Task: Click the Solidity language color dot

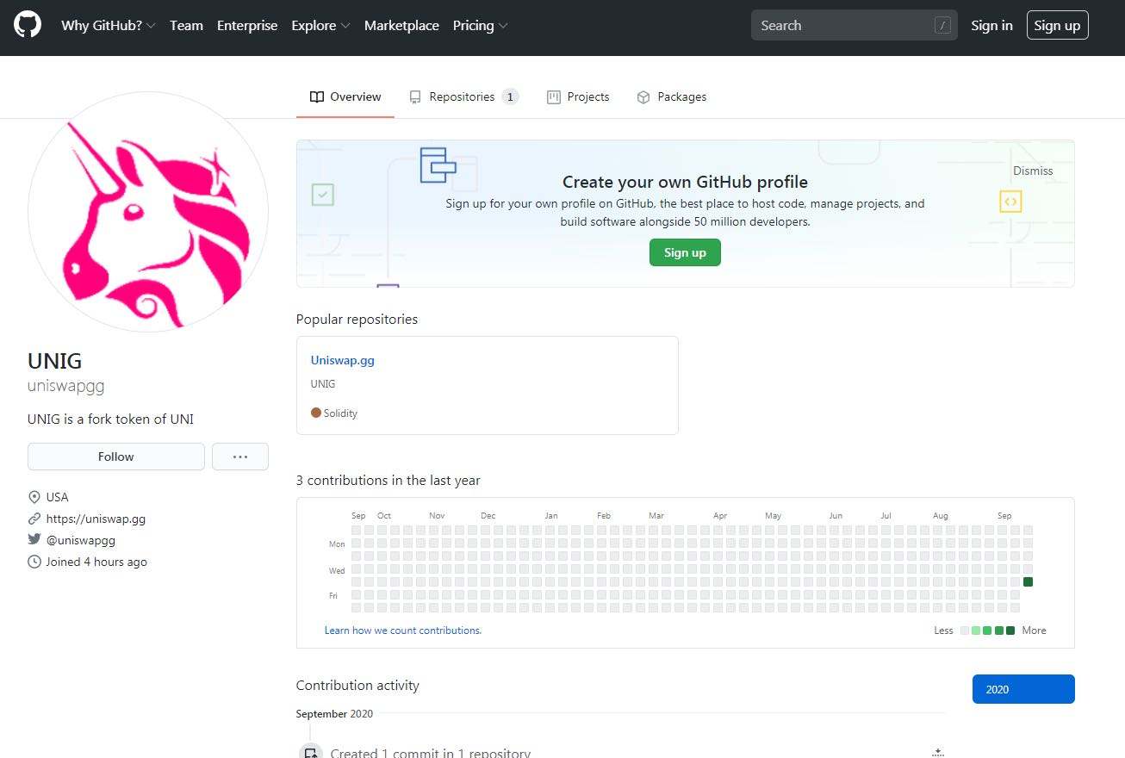Action: tap(316, 413)
